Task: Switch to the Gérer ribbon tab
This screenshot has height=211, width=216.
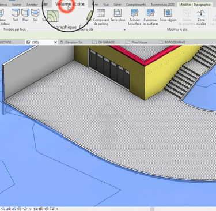Action: 118,5
